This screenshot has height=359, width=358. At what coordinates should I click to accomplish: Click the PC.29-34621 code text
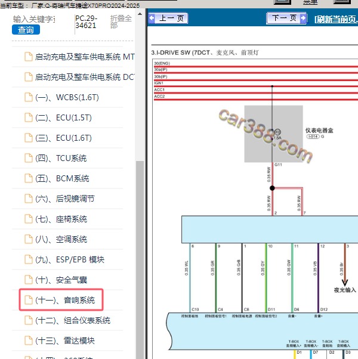pos(87,21)
